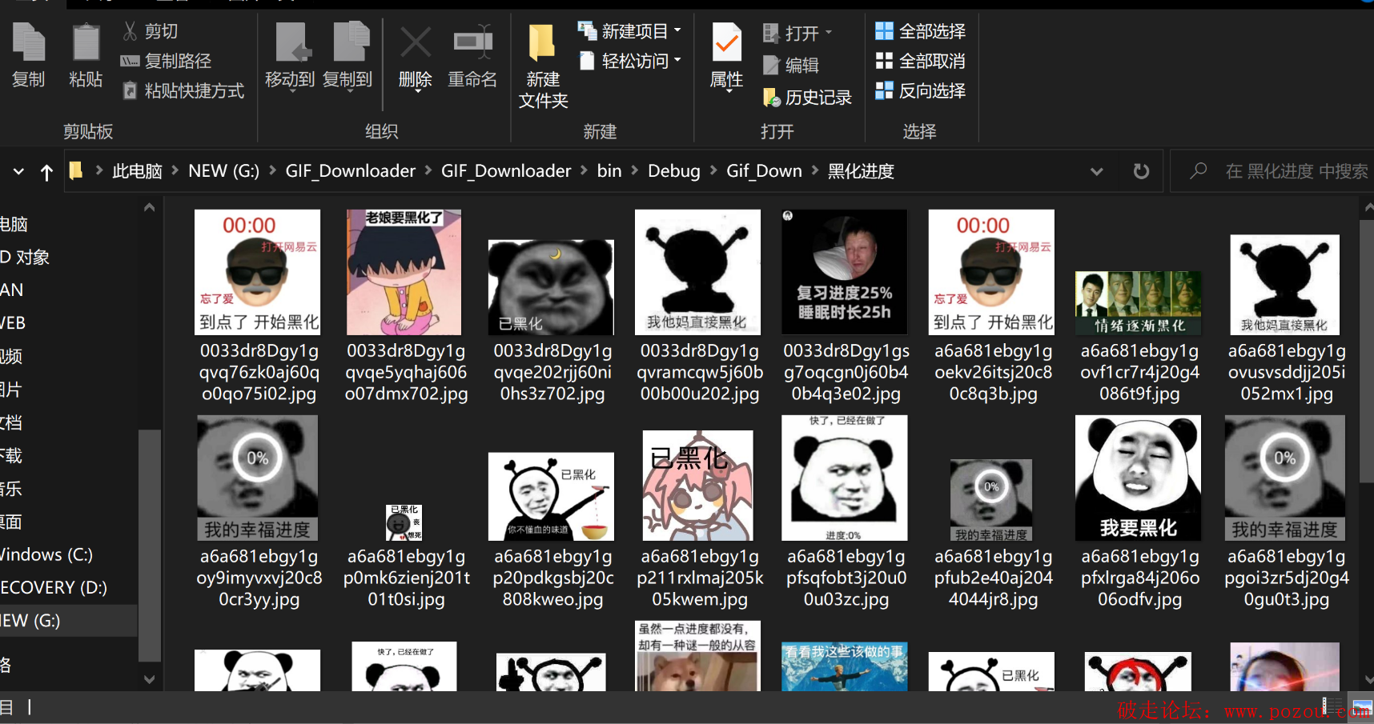Select Windows (C:) in navigation pane
1374x724 pixels.
pos(46,554)
